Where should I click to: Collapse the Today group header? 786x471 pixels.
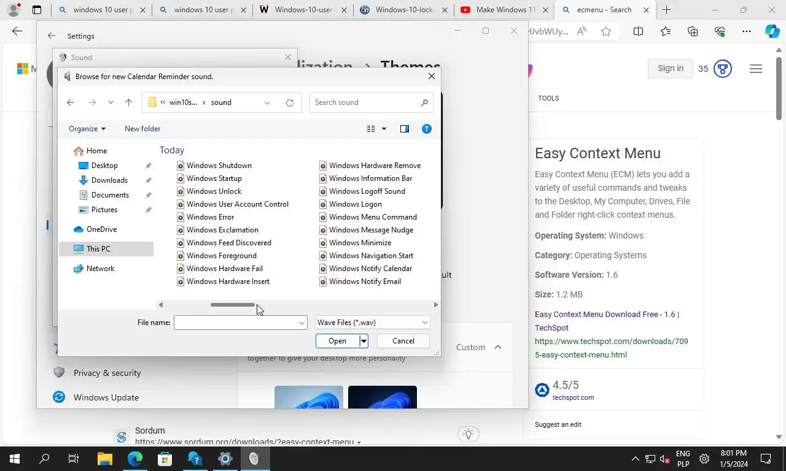(x=172, y=150)
